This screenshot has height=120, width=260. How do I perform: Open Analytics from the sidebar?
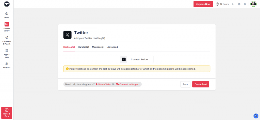(x=7, y=65)
